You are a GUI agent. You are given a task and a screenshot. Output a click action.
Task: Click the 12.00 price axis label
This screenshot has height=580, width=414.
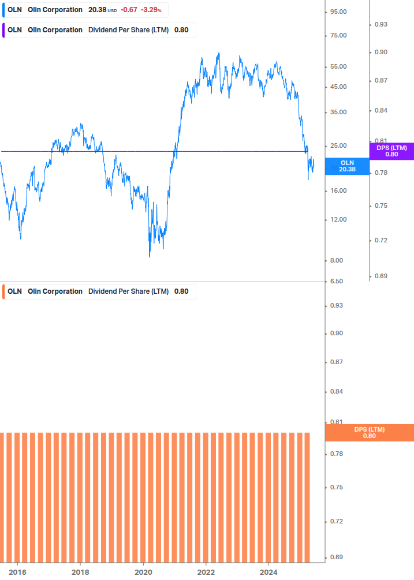(x=338, y=220)
